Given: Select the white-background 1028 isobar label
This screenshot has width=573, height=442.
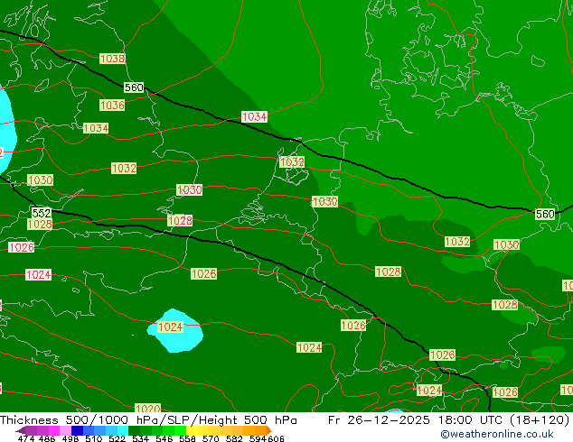Looking at the screenshot, I should click(x=180, y=221).
